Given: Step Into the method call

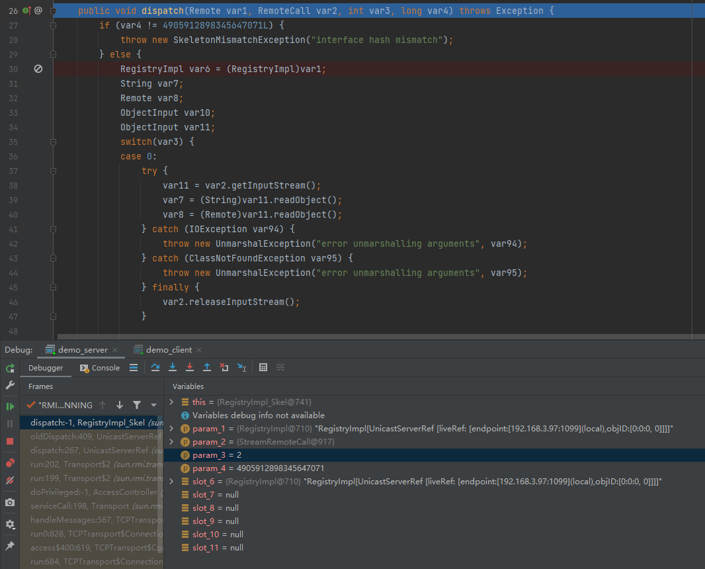Looking at the screenshot, I should [172, 367].
